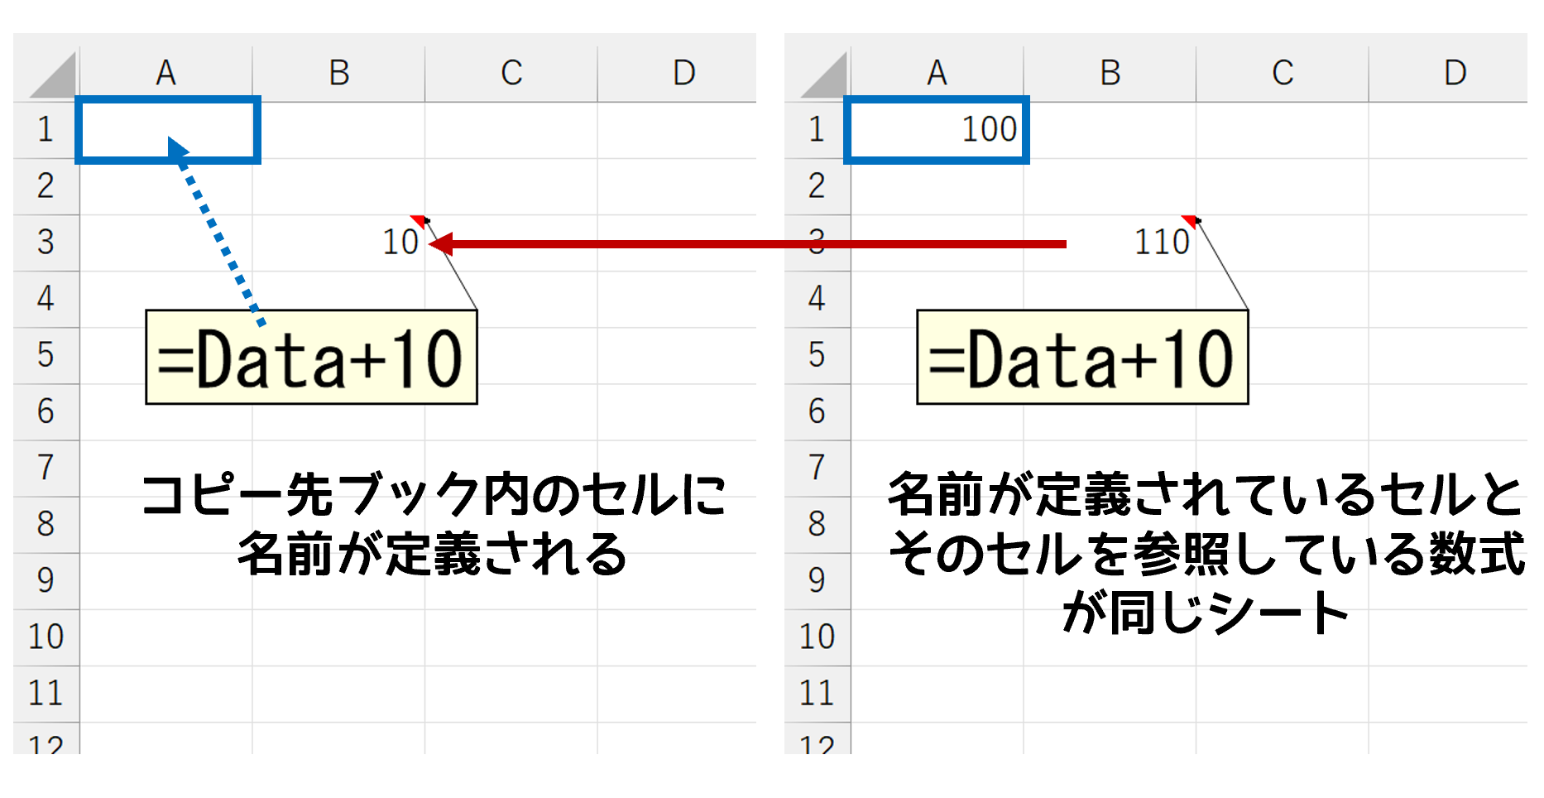Select row 10 header in right sheet

(818, 637)
